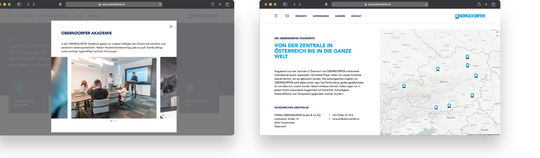The width and height of the screenshot is (540, 158).
Task: Go back in right Safari window
Action: [294, 4]
